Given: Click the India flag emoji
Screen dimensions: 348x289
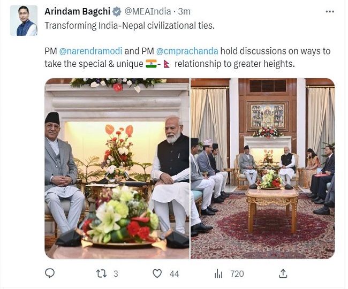Looking at the screenshot, I should click(x=152, y=64).
